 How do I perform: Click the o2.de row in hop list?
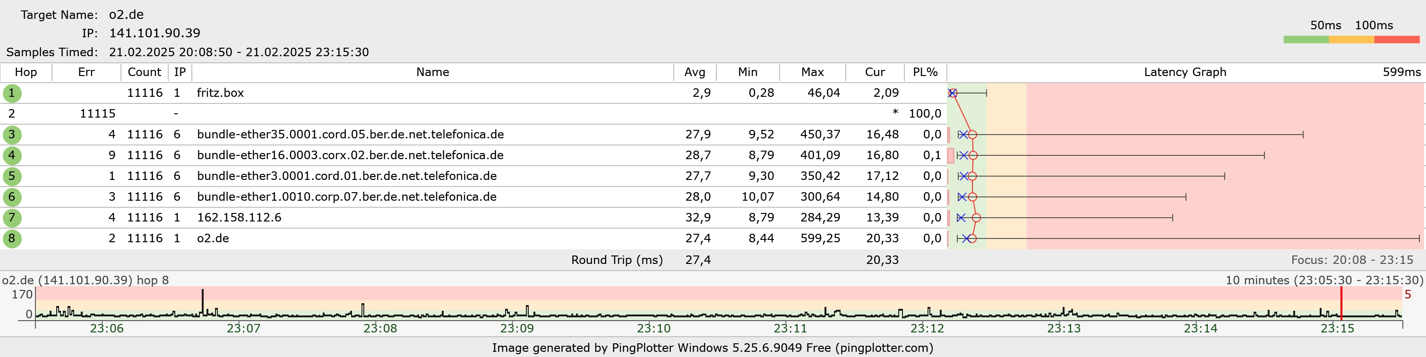213,238
